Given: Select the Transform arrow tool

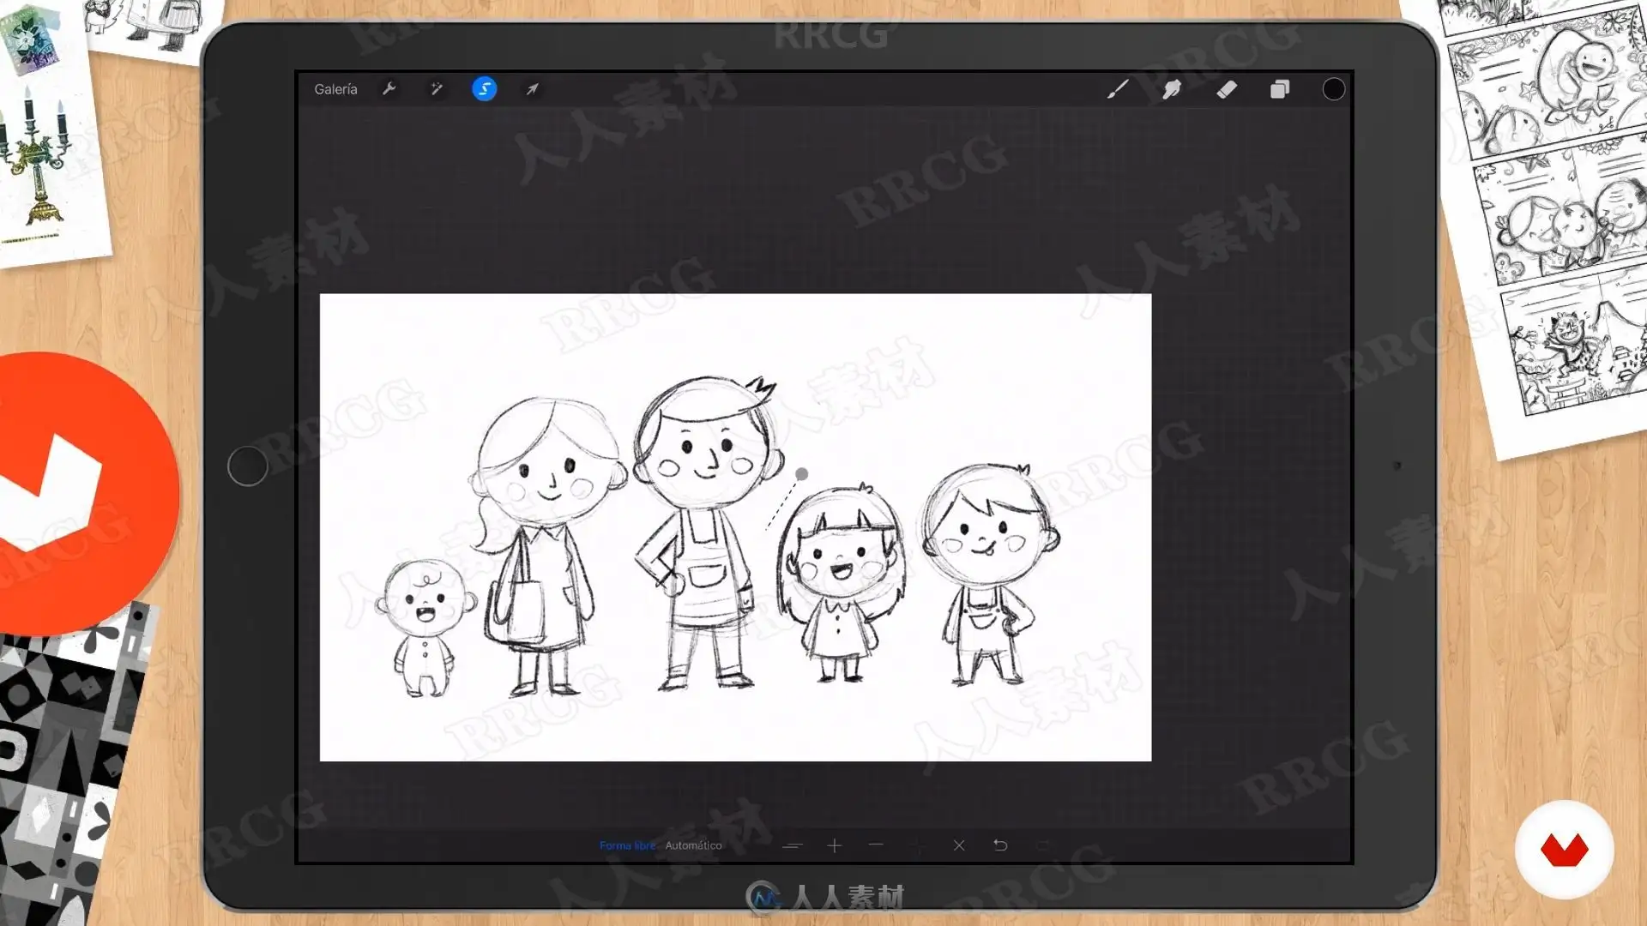Looking at the screenshot, I should pyautogui.click(x=532, y=89).
